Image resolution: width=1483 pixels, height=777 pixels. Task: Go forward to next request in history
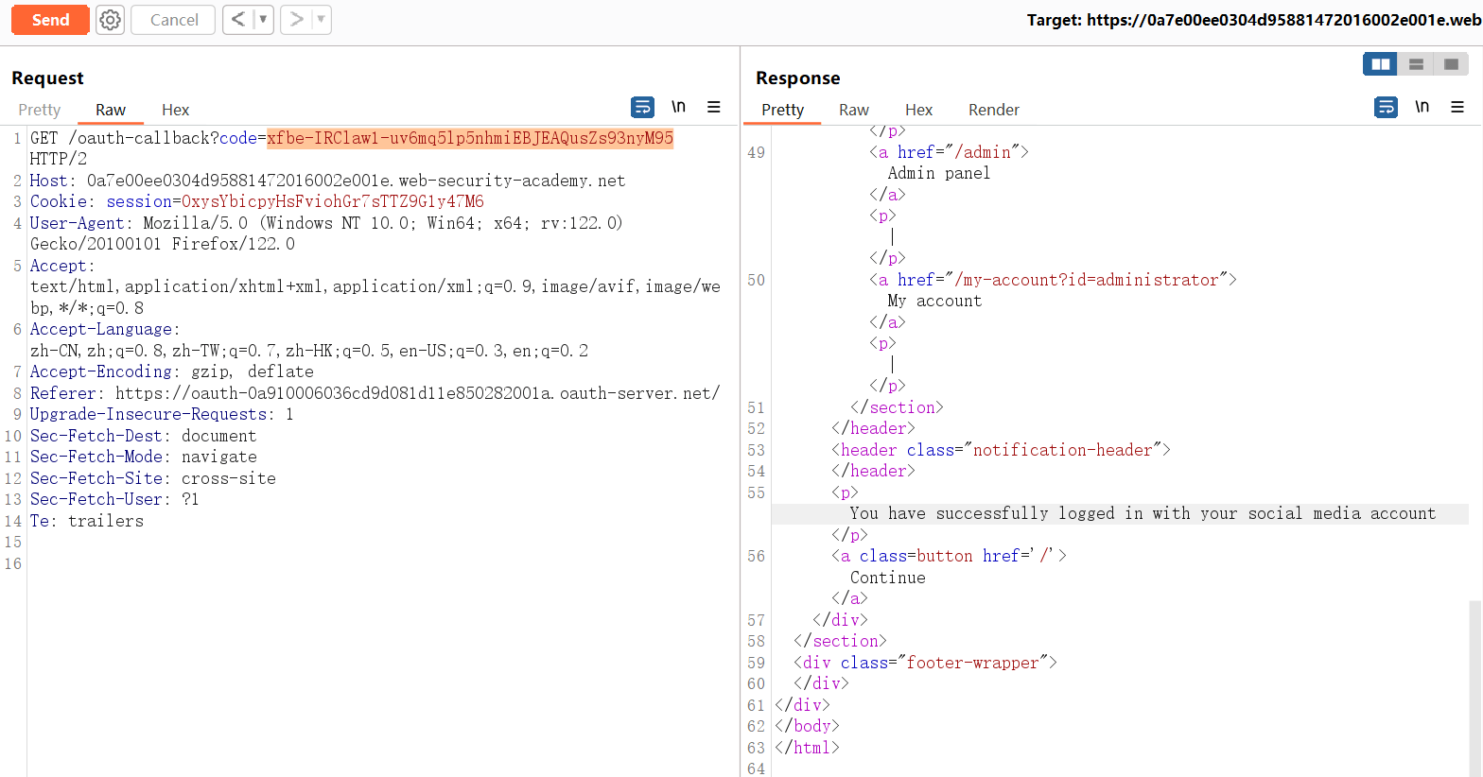click(x=296, y=20)
